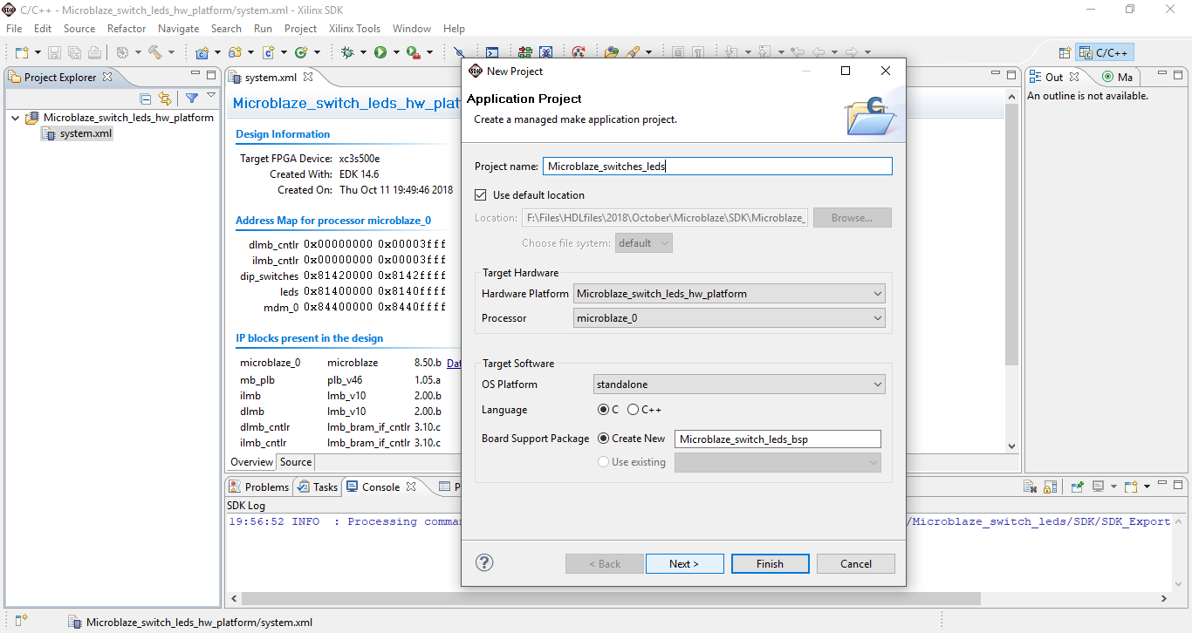Open the Xilinx Tools menu
This screenshot has width=1192, height=633.
point(354,29)
